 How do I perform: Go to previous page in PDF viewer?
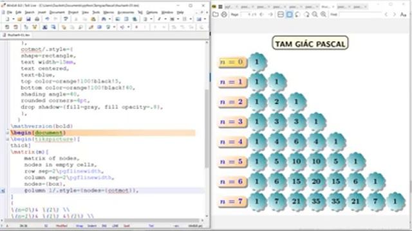tap(262, 14)
